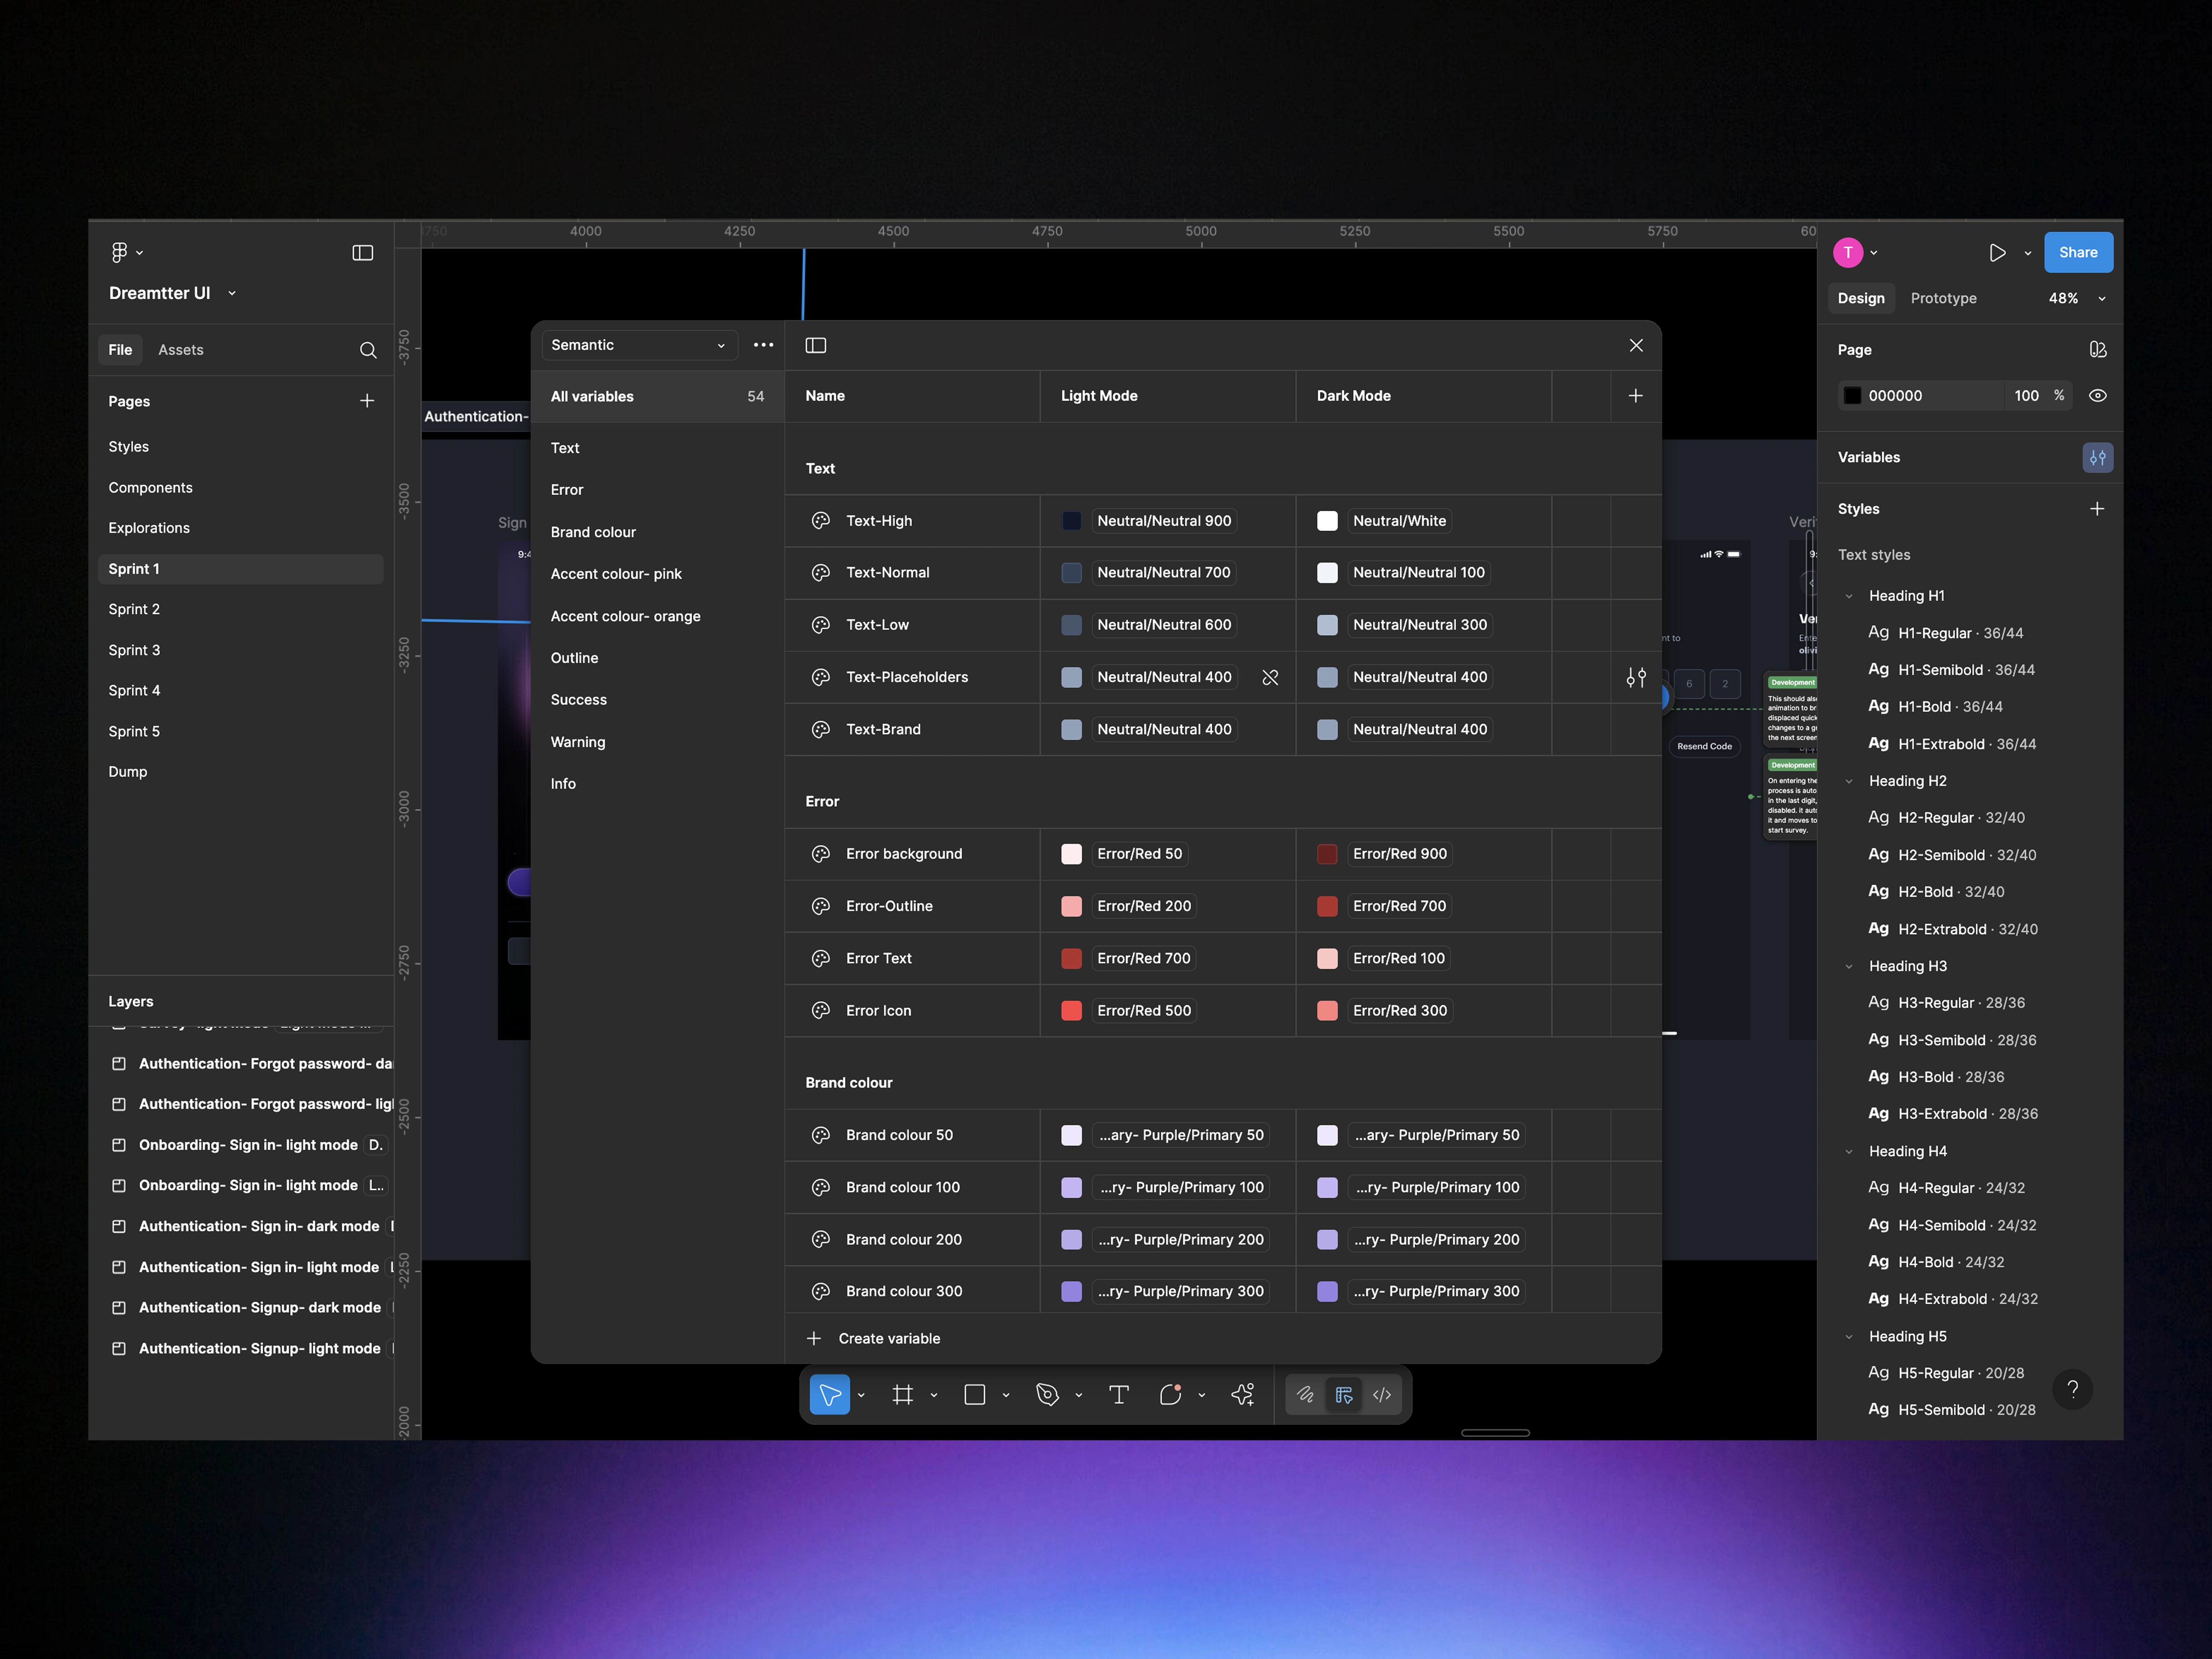Edit Text-Placeholders variable settings icon

coord(1636,677)
